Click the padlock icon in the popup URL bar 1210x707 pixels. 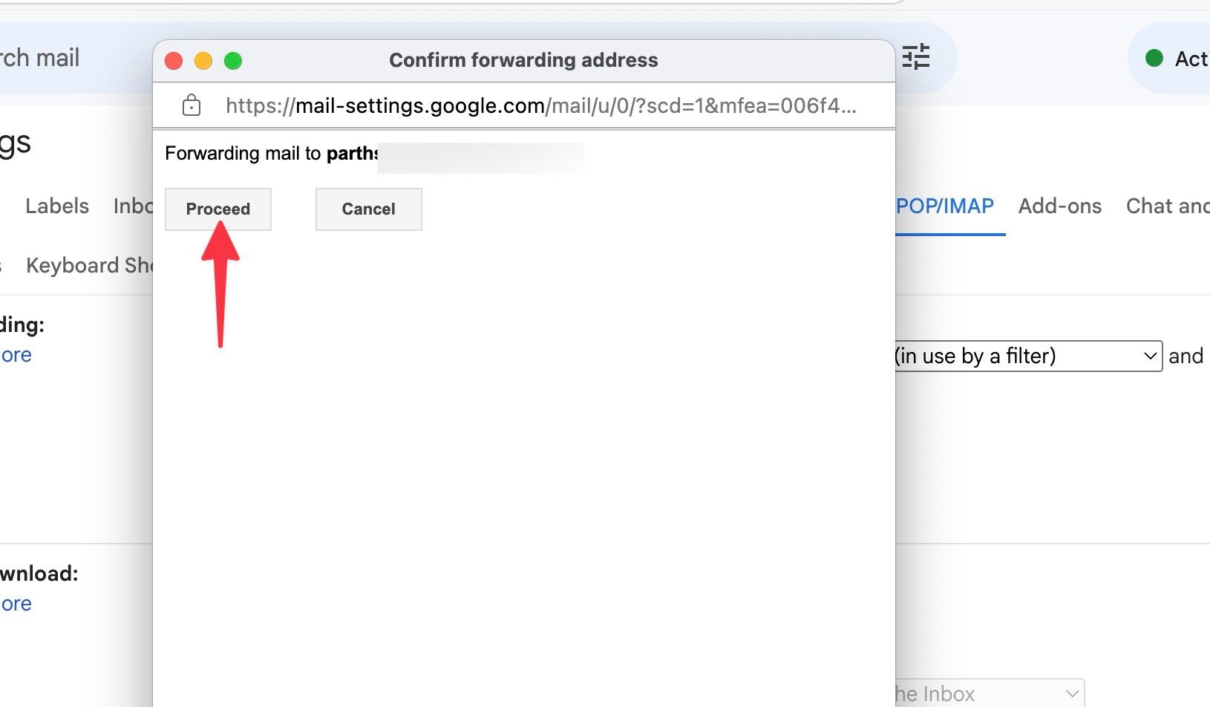[191, 105]
